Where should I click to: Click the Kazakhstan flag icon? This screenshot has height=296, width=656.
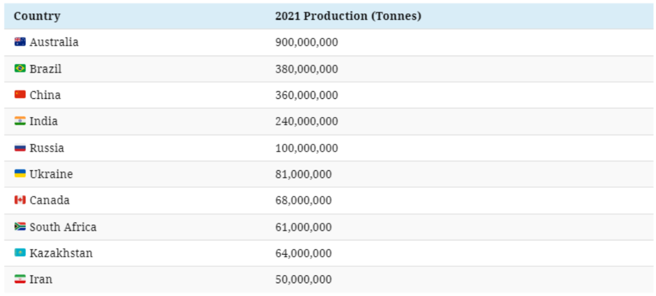(20, 253)
